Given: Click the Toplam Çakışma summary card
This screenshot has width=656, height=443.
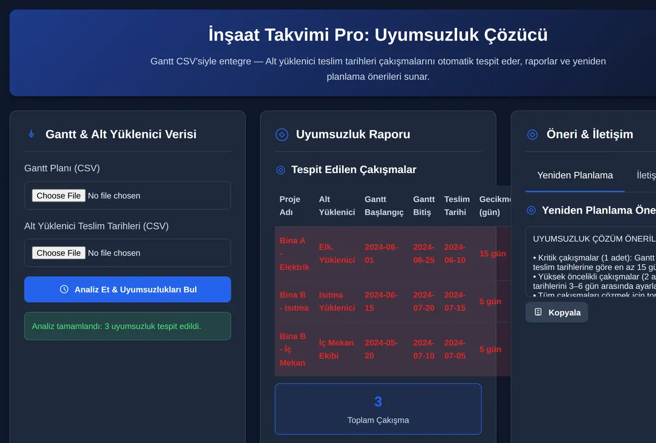Looking at the screenshot, I should pyautogui.click(x=378, y=409).
